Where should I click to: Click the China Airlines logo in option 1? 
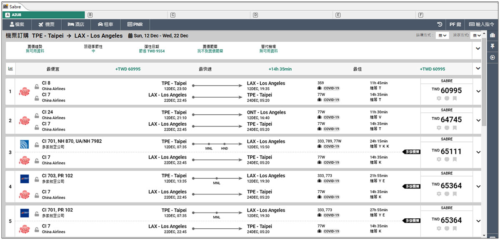click(24, 91)
